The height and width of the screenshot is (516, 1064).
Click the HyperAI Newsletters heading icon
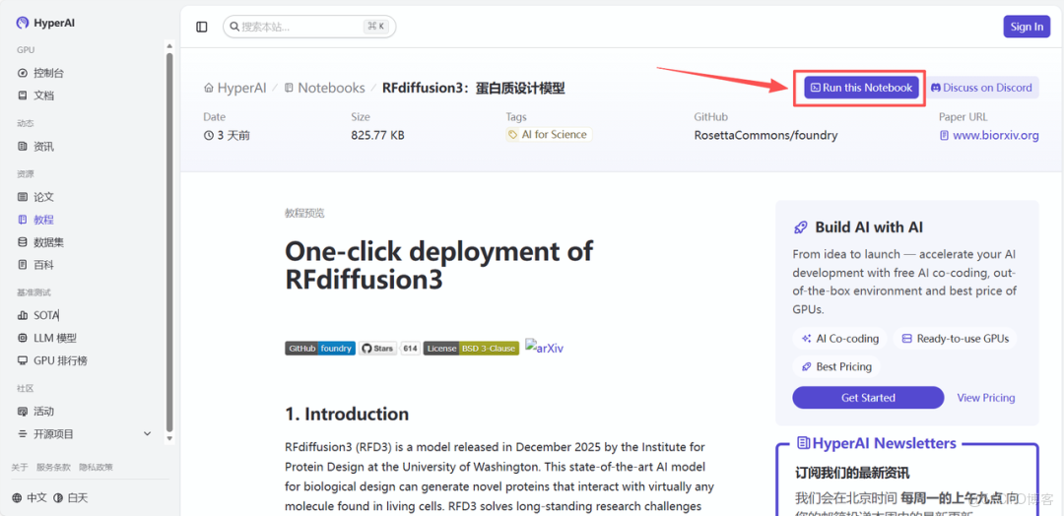(804, 443)
